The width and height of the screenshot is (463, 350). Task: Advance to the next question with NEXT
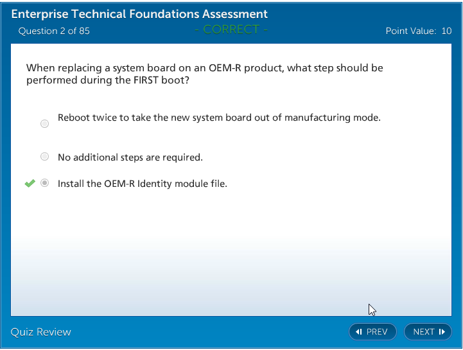click(428, 332)
